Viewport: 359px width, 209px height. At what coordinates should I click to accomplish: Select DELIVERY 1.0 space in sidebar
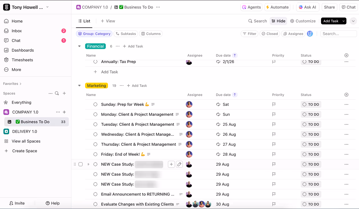pos(25,131)
